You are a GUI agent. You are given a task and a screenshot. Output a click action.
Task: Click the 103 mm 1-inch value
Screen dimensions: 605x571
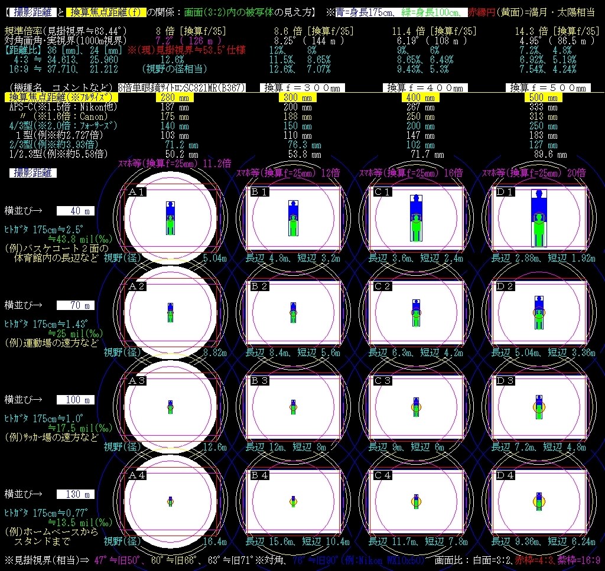pos(175,135)
